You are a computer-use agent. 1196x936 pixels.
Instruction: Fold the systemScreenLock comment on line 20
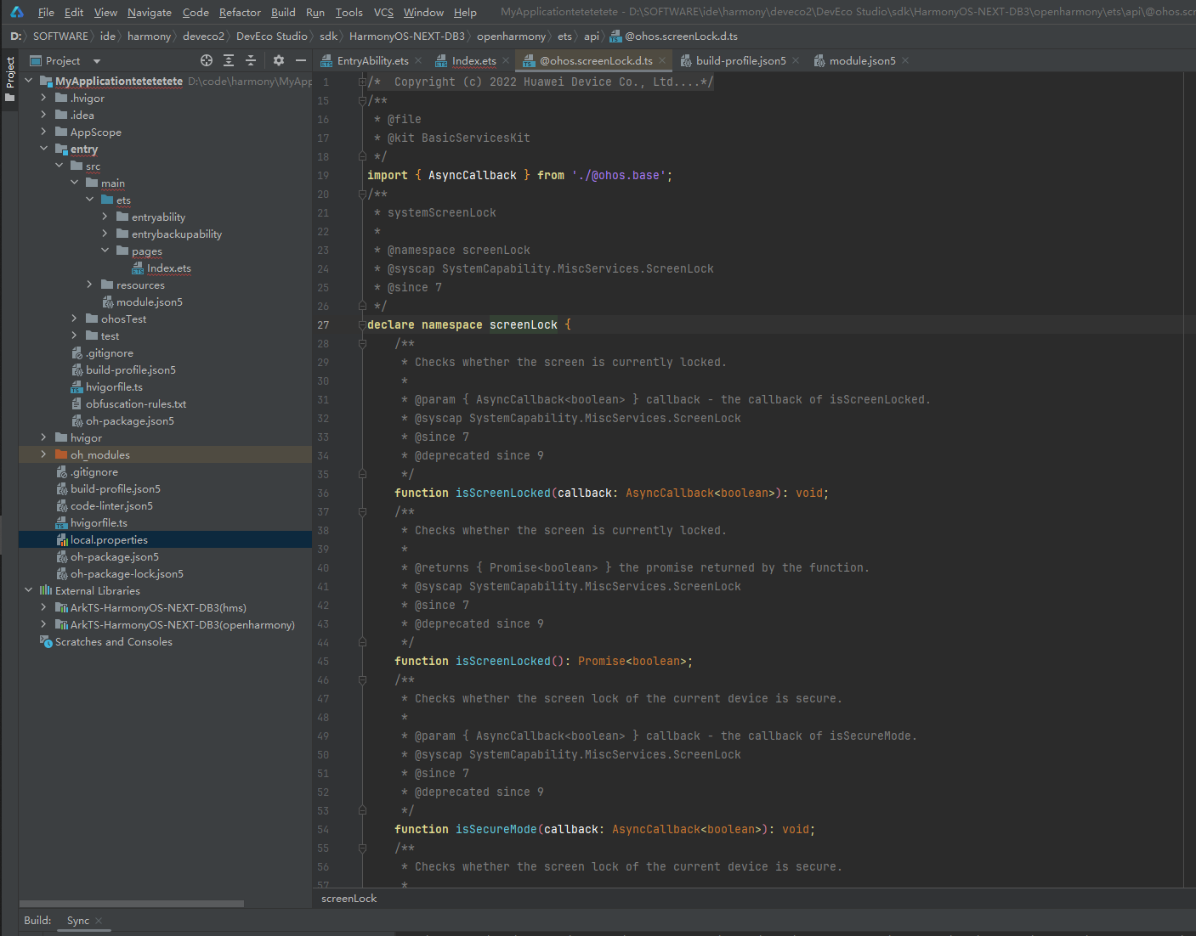click(362, 195)
